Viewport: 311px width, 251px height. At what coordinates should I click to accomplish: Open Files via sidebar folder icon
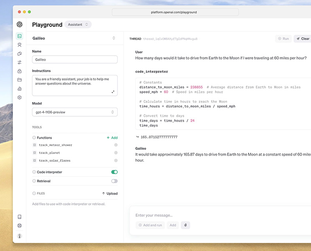click(x=19, y=80)
